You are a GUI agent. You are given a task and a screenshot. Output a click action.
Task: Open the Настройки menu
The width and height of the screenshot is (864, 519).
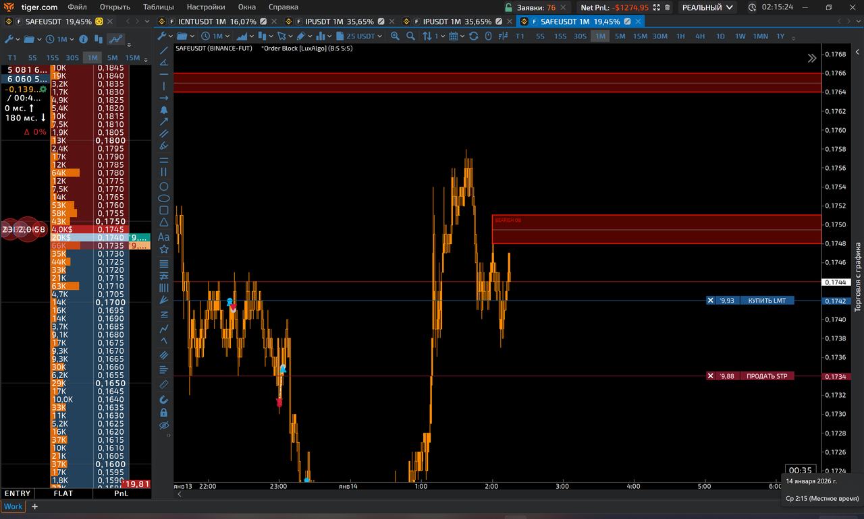point(206,7)
